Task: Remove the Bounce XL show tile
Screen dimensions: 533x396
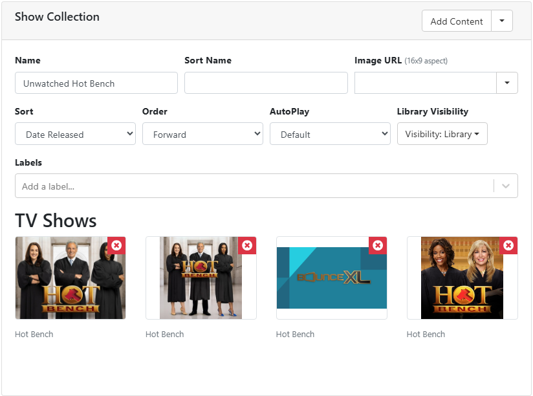Action: (x=378, y=245)
